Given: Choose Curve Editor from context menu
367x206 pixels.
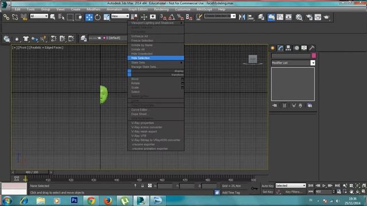Looking at the screenshot, I should point(156,110).
